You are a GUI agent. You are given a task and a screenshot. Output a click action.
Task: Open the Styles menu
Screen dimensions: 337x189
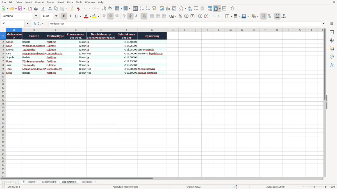coord(51,2)
